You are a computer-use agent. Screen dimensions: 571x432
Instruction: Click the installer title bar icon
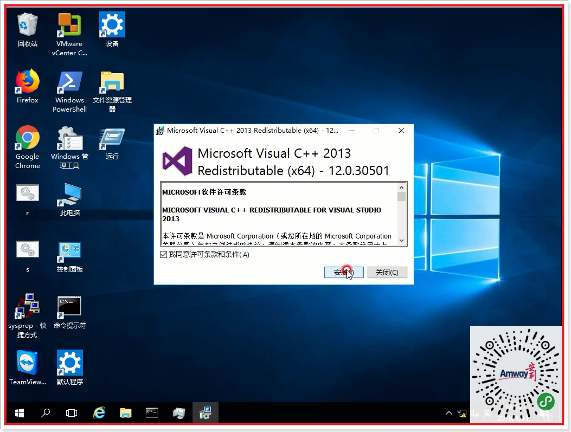pyautogui.click(x=160, y=131)
